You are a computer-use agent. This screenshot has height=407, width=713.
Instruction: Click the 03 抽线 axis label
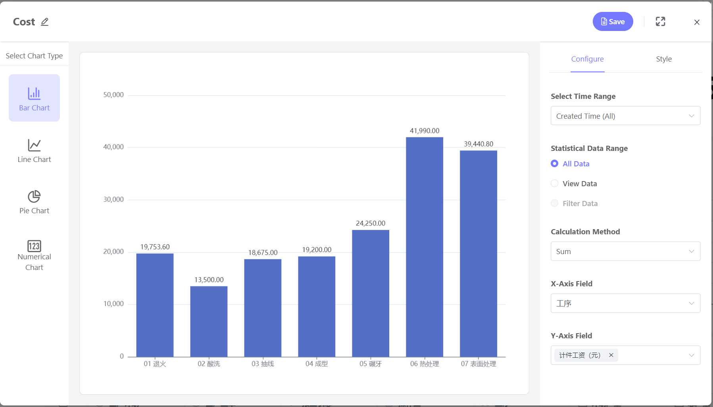(263, 364)
